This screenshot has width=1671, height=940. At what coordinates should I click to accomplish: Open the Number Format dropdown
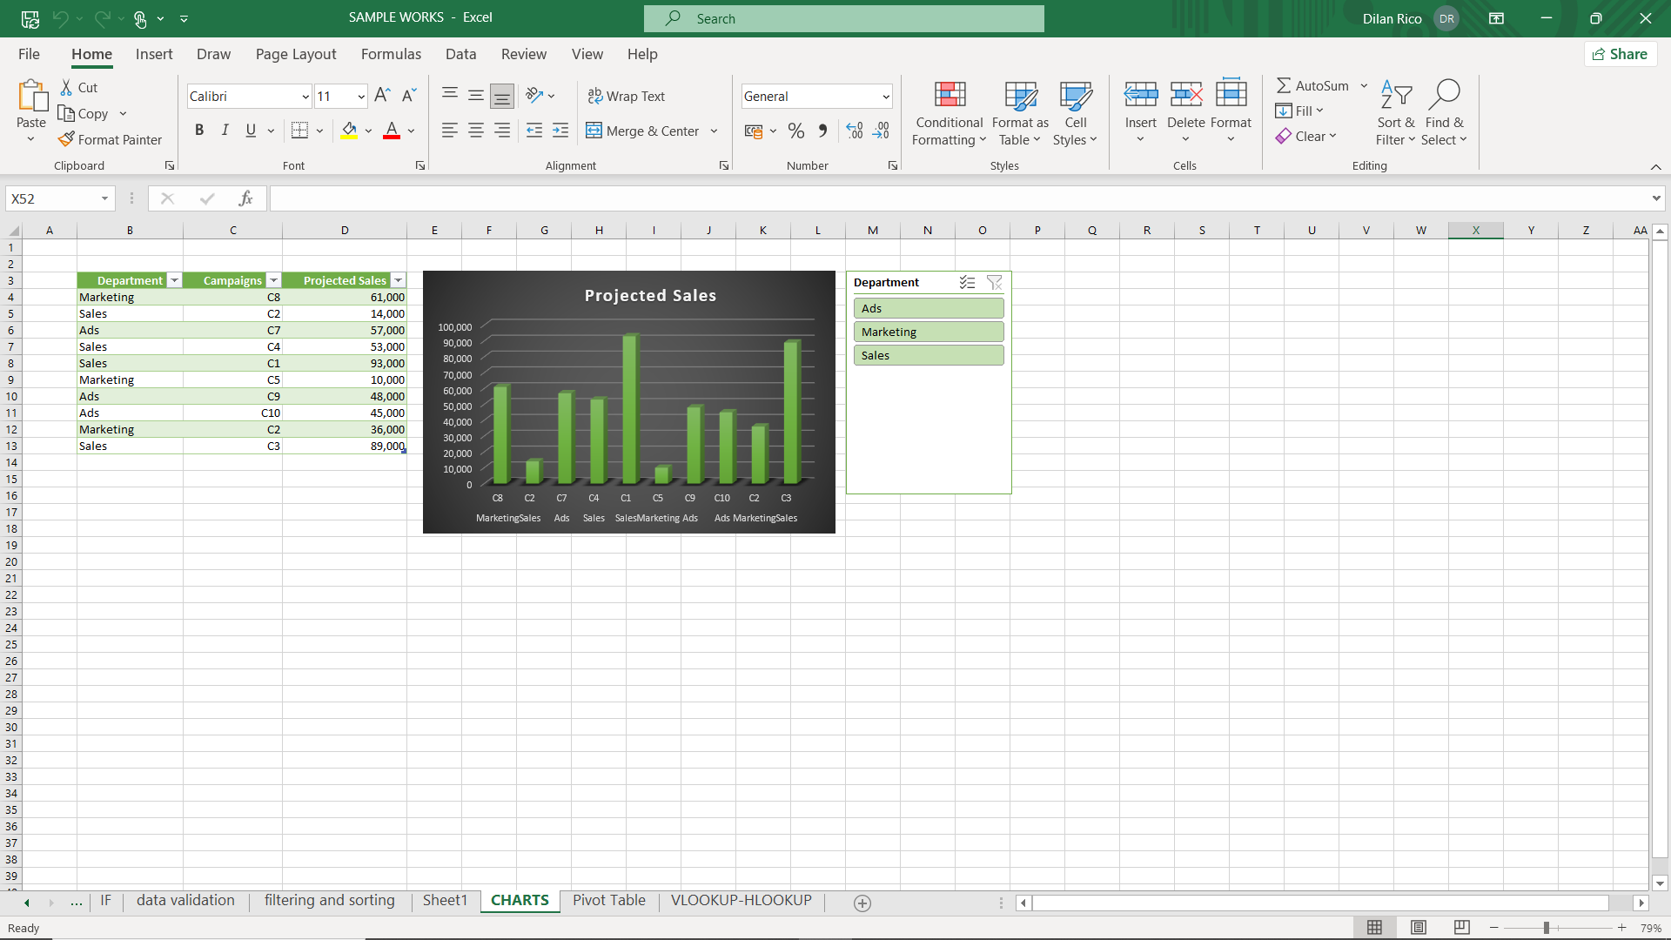pos(886,97)
